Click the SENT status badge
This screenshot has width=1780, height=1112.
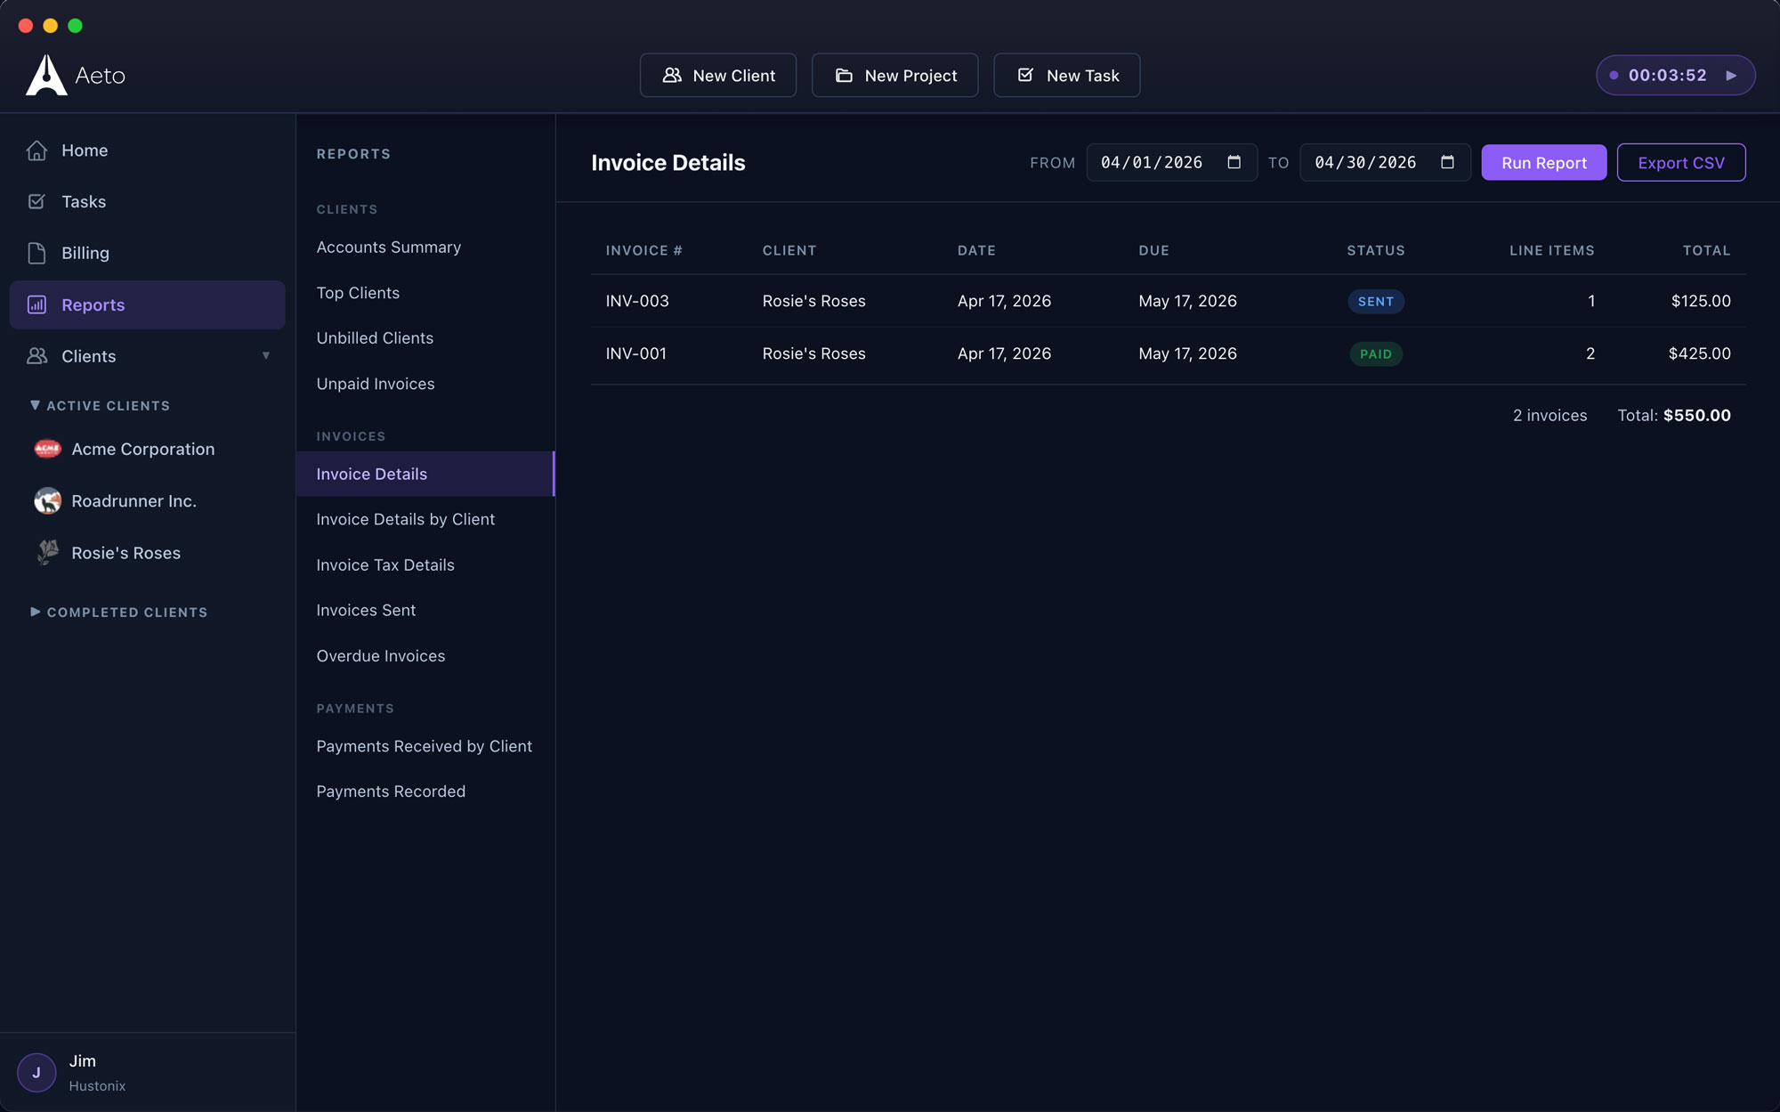[1376, 301]
